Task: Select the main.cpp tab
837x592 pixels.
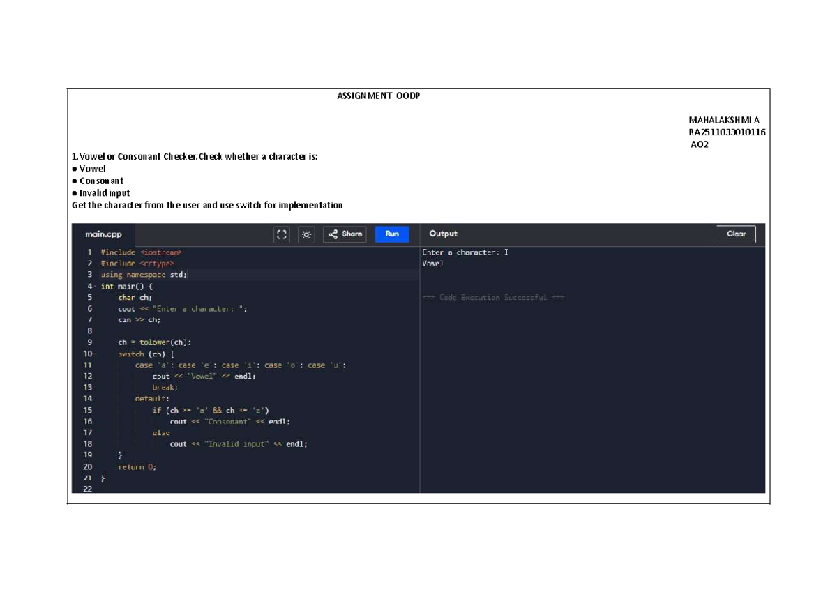Action: (103, 234)
